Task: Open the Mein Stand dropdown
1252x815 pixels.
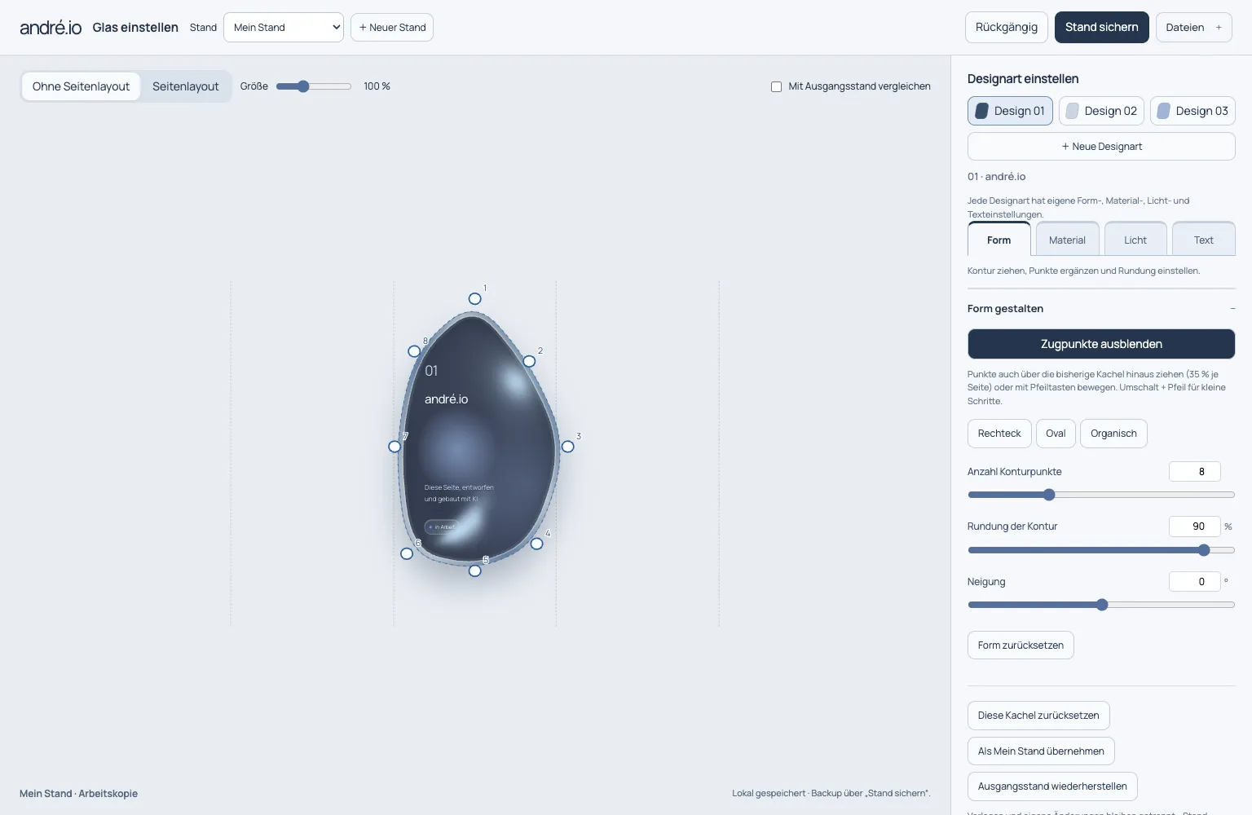Action: pos(284,27)
